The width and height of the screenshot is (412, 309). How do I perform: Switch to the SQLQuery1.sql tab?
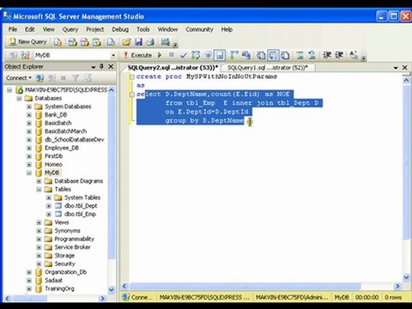pos(268,68)
